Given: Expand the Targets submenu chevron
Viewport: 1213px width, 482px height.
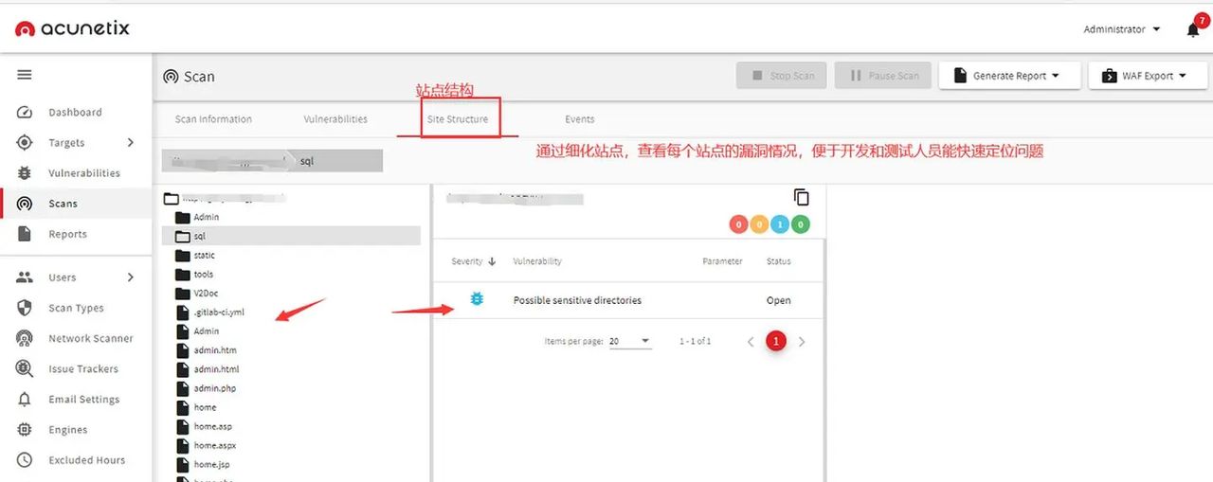Looking at the screenshot, I should click(131, 142).
